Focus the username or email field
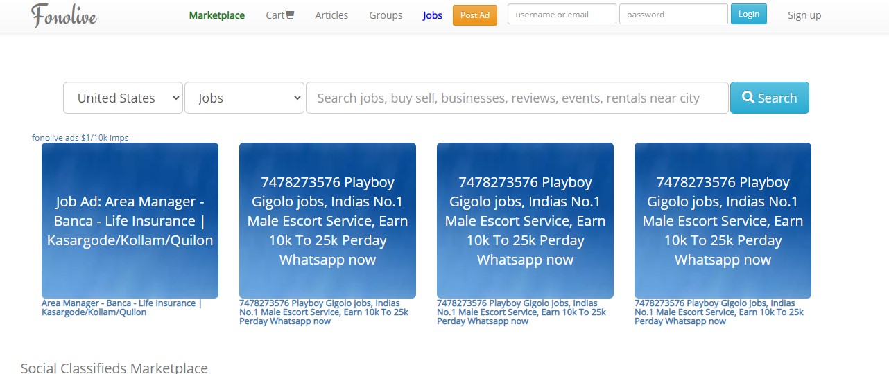 coord(562,15)
